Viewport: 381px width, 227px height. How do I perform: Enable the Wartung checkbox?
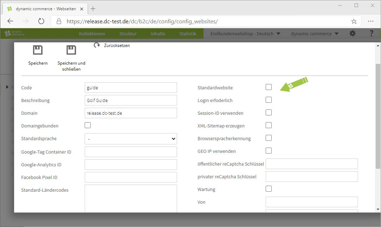(268, 189)
